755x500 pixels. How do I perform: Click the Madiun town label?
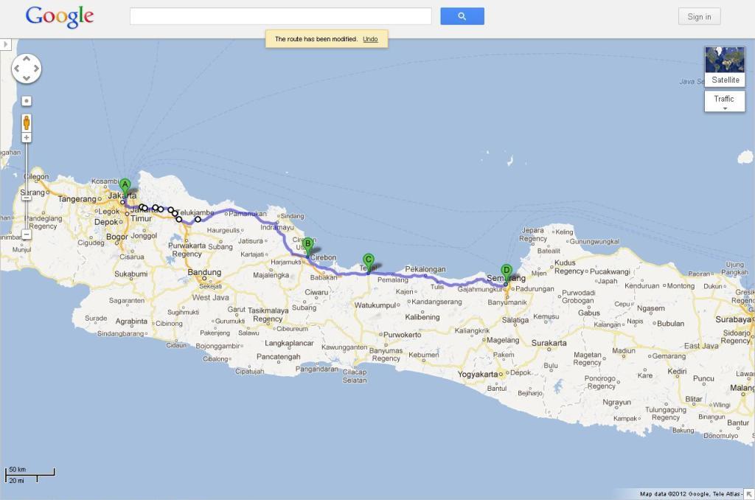(624, 351)
